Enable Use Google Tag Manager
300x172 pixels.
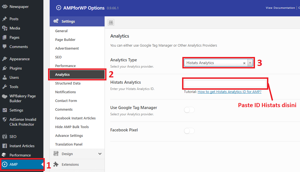tap(189, 110)
